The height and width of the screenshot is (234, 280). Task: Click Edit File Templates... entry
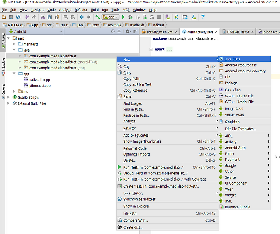point(244,129)
